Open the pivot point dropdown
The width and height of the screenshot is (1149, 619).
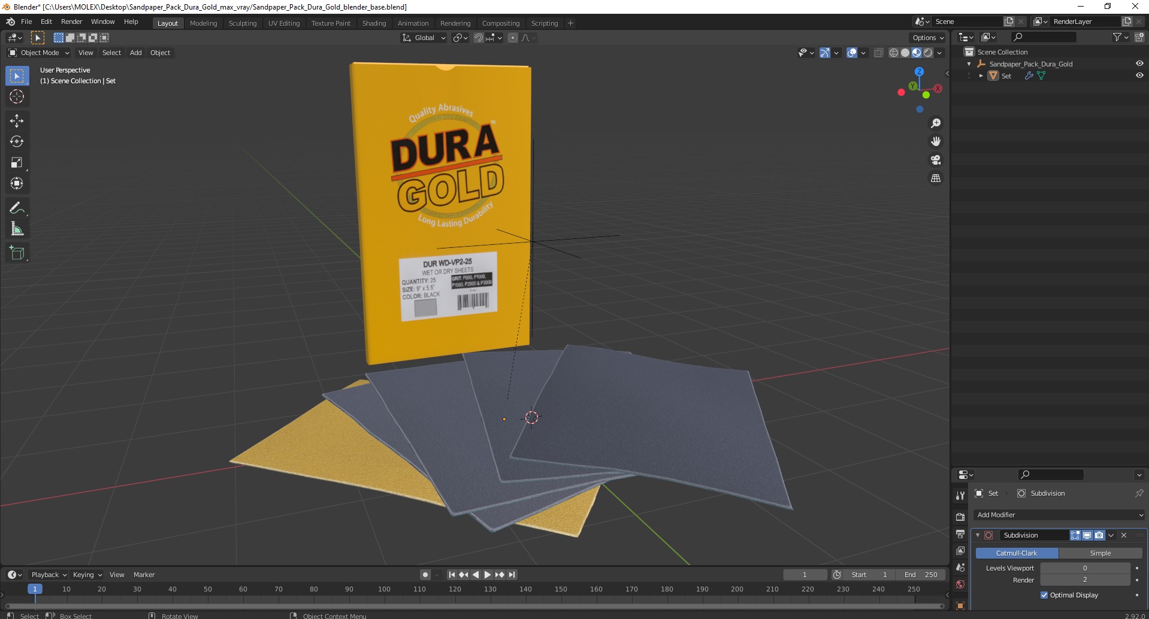(x=460, y=38)
